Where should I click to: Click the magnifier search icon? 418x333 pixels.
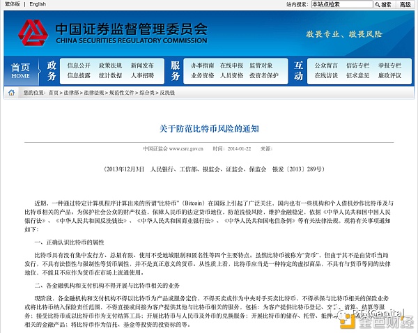click(377, 5)
